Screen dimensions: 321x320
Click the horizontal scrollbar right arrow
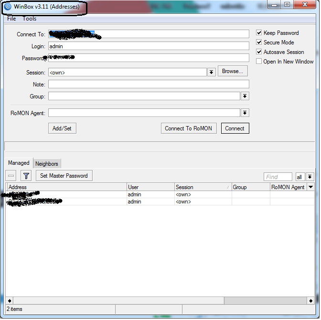click(311, 301)
